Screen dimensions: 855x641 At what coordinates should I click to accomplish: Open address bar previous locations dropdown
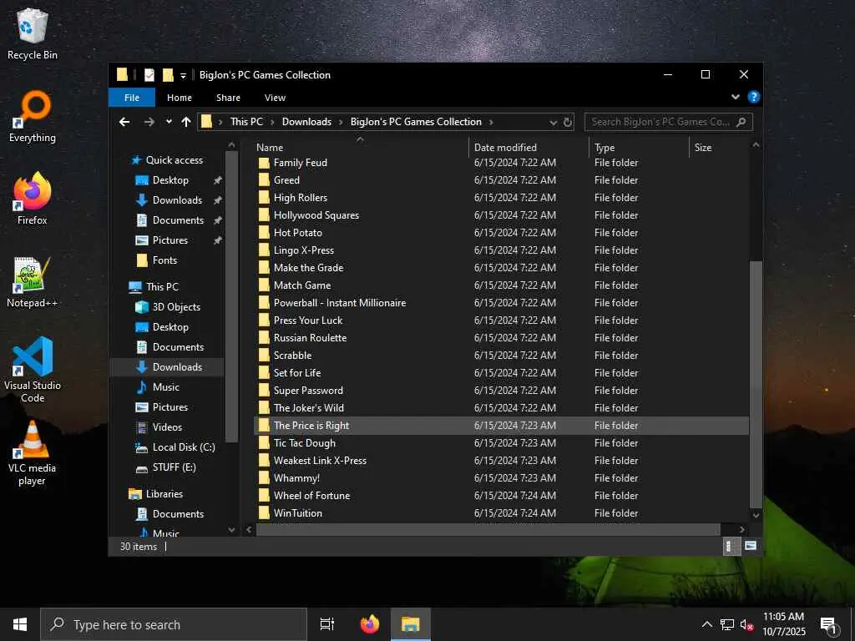point(553,122)
